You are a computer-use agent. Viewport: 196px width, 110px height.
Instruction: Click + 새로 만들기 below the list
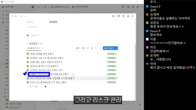coord(33,86)
